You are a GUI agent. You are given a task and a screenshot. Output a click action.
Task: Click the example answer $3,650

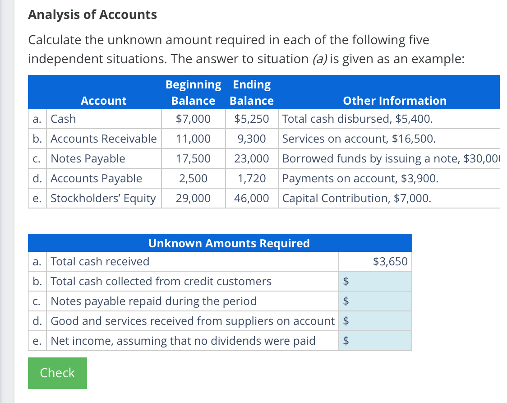pos(389,261)
